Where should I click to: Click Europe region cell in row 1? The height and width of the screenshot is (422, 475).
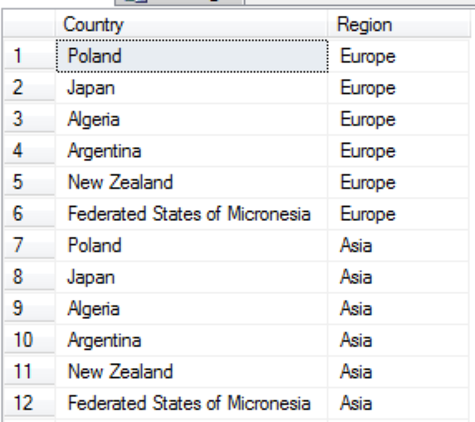399,56
